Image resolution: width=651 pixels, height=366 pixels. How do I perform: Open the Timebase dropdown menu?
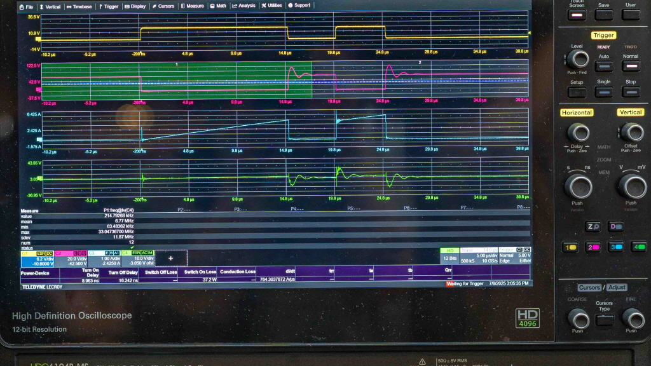point(79,6)
